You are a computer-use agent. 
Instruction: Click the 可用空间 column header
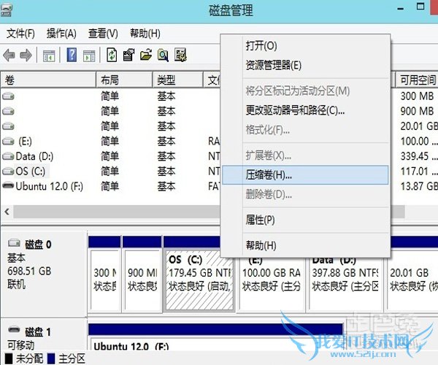click(x=417, y=80)
